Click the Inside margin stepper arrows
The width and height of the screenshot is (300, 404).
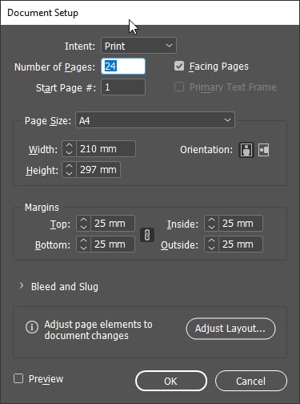click(211, 224)
